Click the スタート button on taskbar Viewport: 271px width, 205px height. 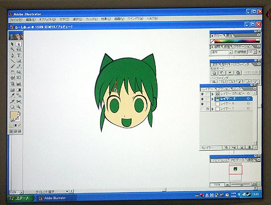click(x=20, y=198)
